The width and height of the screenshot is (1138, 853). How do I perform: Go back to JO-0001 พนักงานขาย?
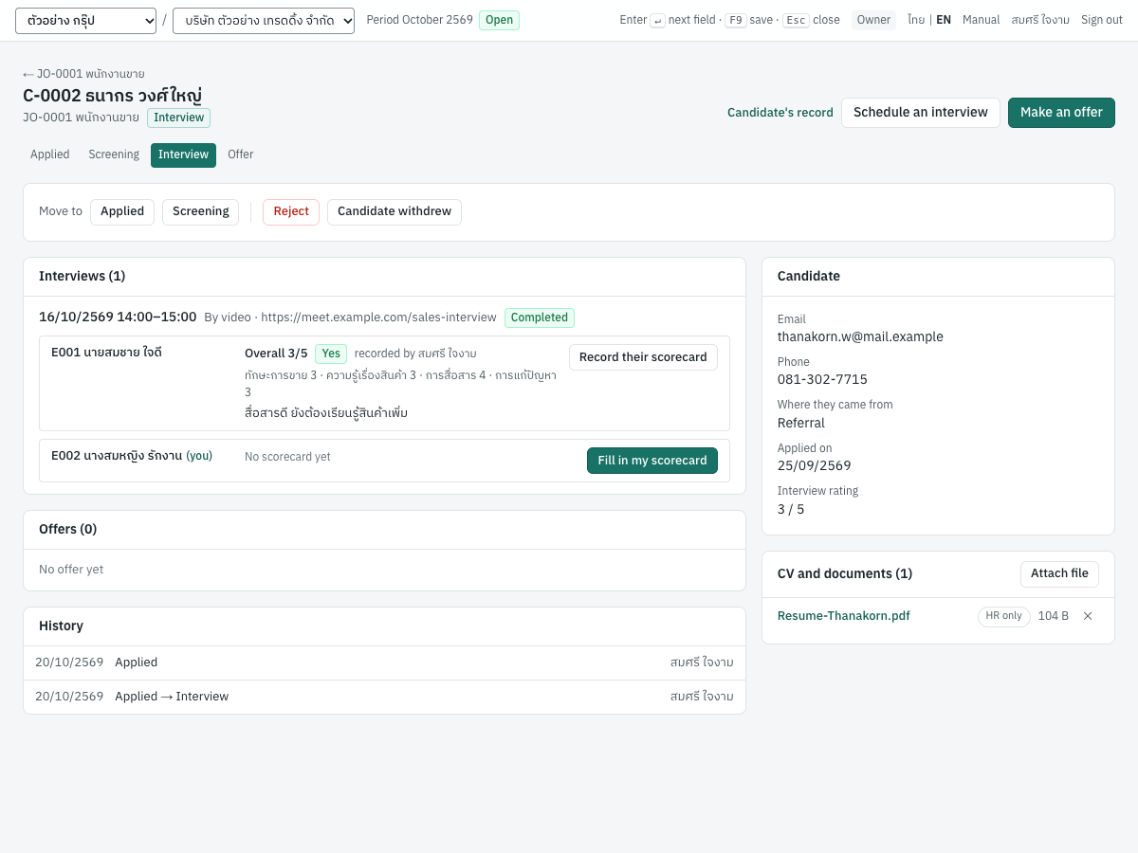(x=83, y=74)
